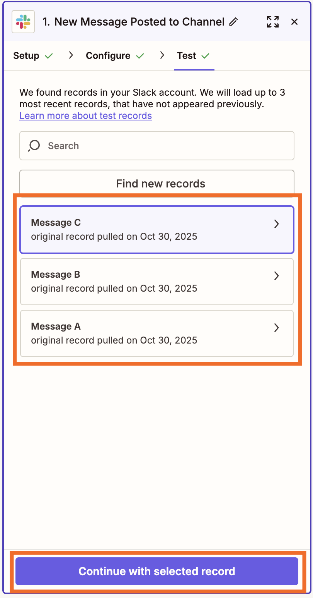Open Learn more about test records
Viewport: 313px width, 598px height.
(x=85, y=115)
